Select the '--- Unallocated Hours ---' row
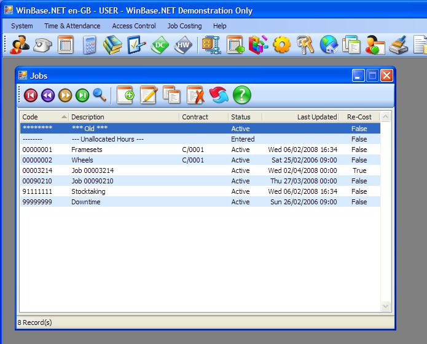The image size is (427, 344). 200,139
